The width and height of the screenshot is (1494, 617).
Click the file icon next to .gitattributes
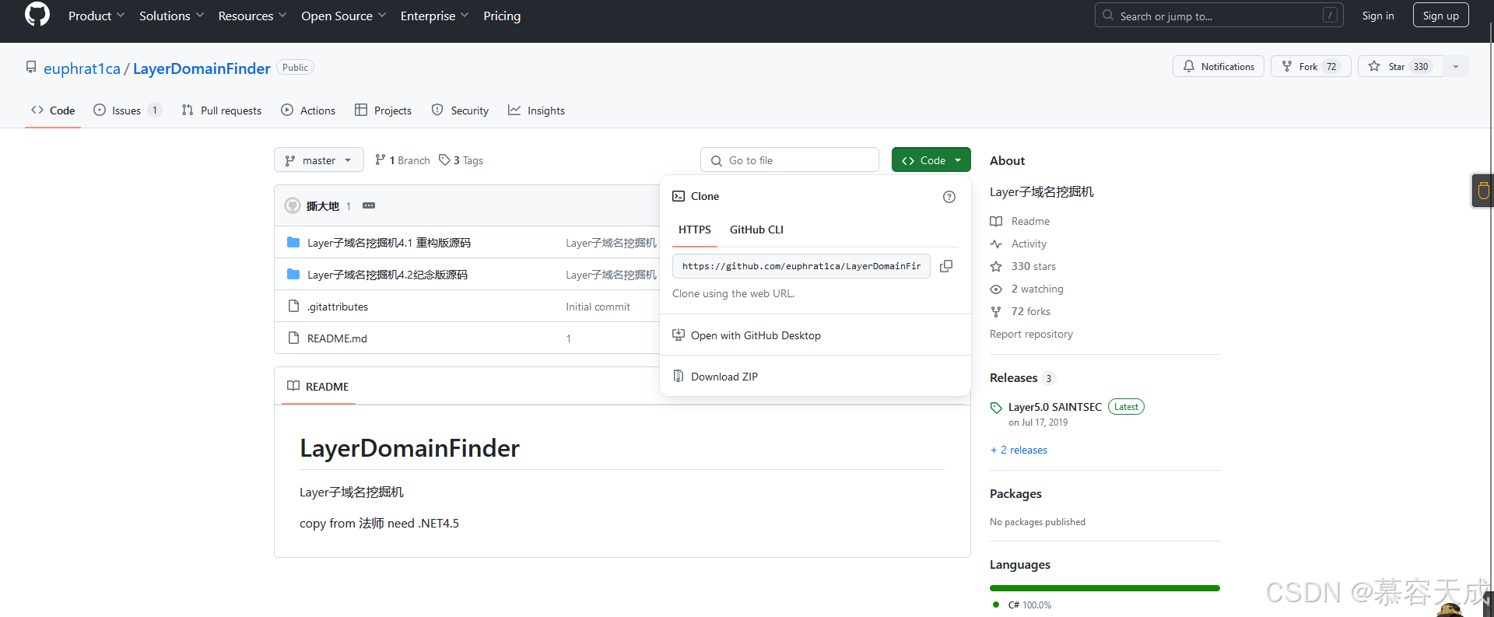click(293, 306)
